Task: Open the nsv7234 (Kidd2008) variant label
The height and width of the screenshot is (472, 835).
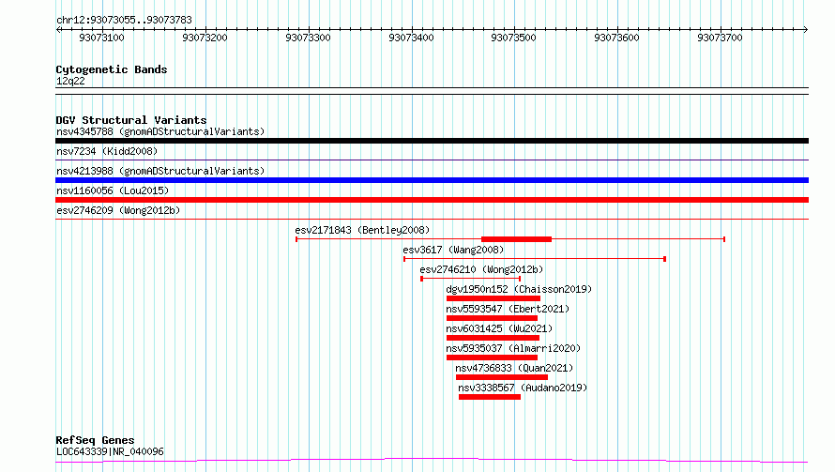Action: point(107,151)
